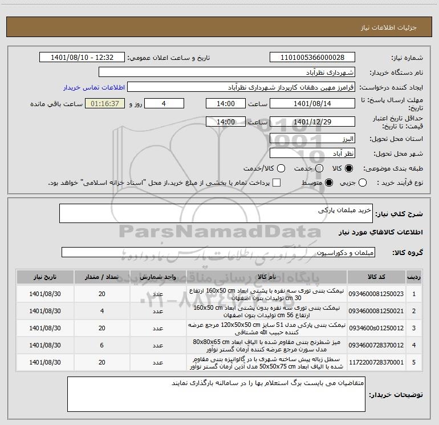Click need date 1401/08/30 in row 1
439x425 pixels.
45,294
